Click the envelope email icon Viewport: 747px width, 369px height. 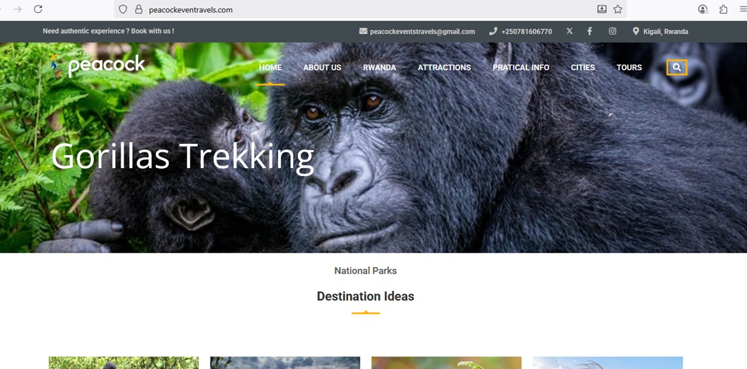click(363, 31)
